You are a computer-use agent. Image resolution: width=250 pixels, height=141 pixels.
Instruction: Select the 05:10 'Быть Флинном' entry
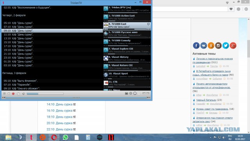tap(52, 81)
